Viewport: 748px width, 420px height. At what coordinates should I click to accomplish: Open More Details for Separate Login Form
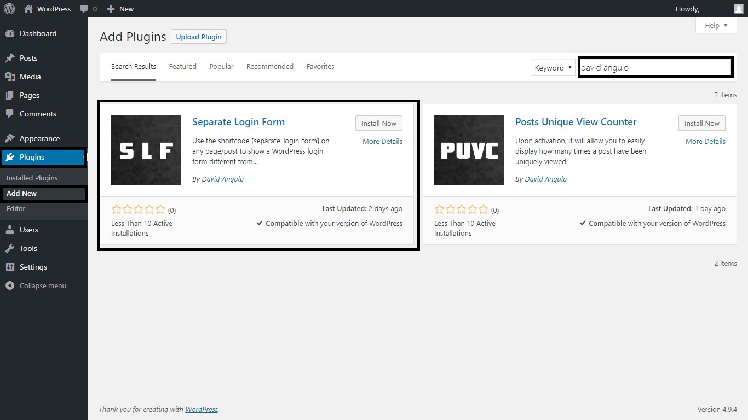pos(382,141)
